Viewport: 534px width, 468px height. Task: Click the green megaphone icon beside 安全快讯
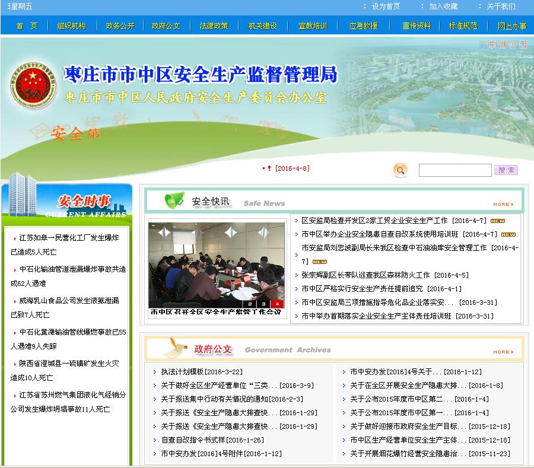point(174,200)
